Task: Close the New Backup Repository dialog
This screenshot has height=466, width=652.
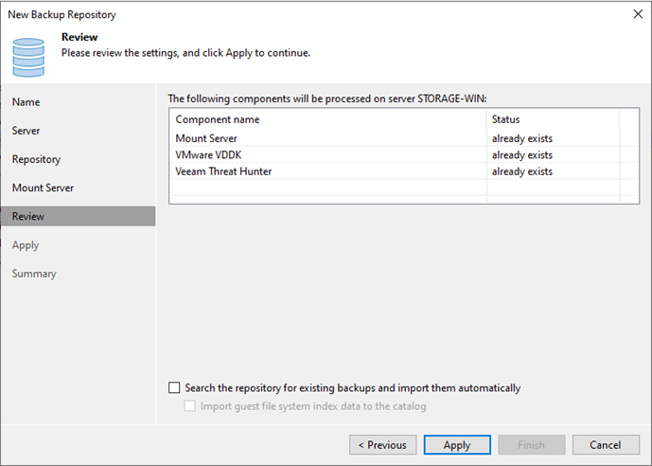Action: point(638,14)
